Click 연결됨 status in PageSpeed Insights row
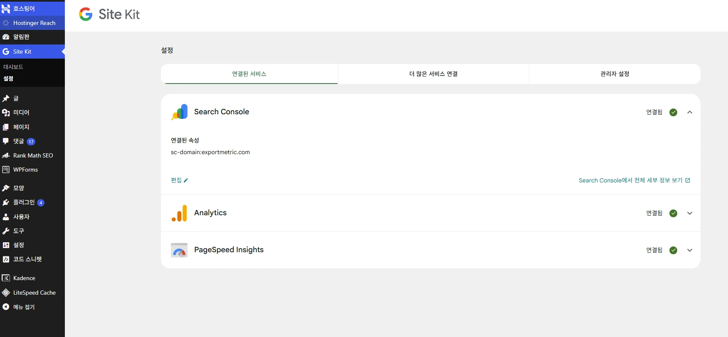The height and width of the screenshot is (337, 728). click(x=654, y=250)
